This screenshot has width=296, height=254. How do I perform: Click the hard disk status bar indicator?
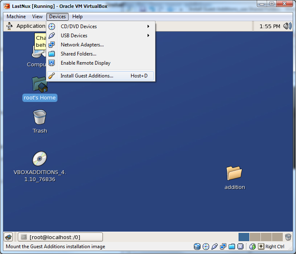pos(197,247)
